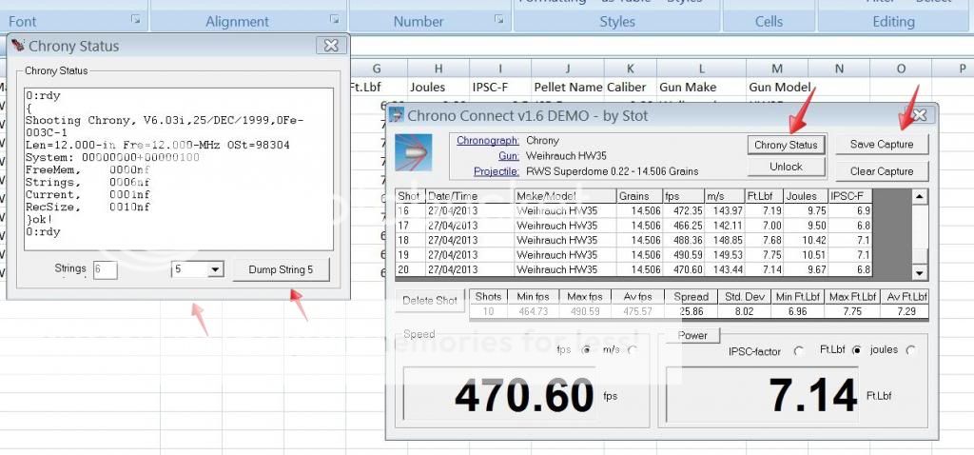The width and height of the screenshot is (974, 455).
Task: Click the Std. Dev value 8.02
Action: (x=745, y=311)
